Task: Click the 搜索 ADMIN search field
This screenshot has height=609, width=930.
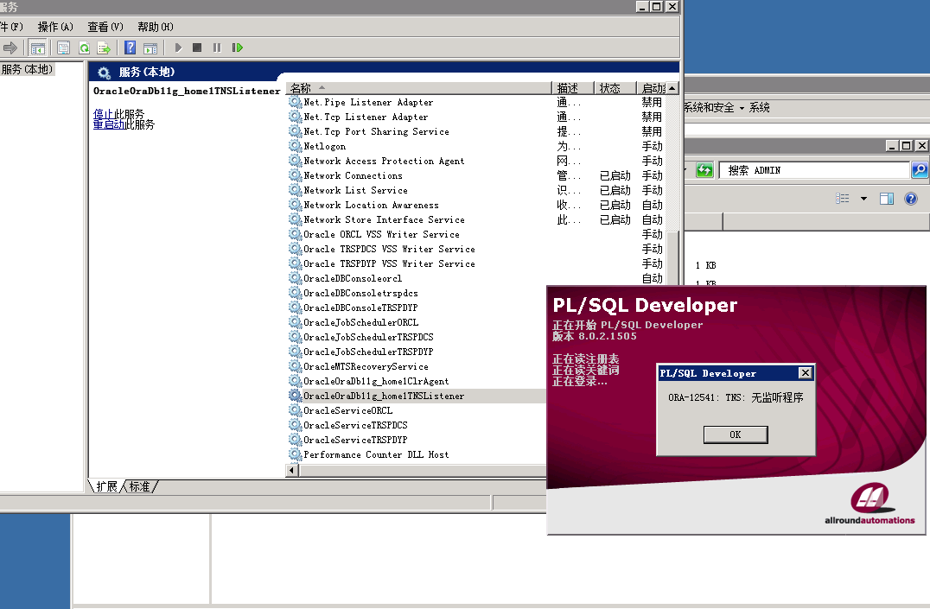Action: [x=812, y=170]
